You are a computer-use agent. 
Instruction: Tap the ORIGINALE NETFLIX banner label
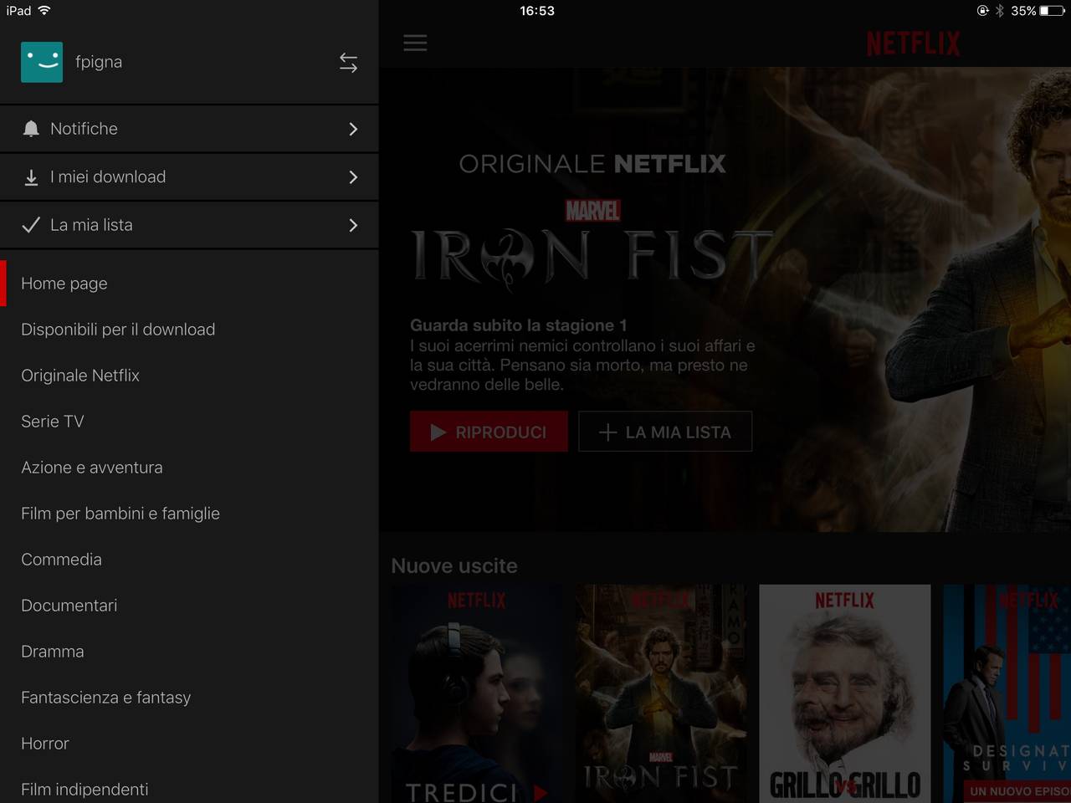click(592, 164)
